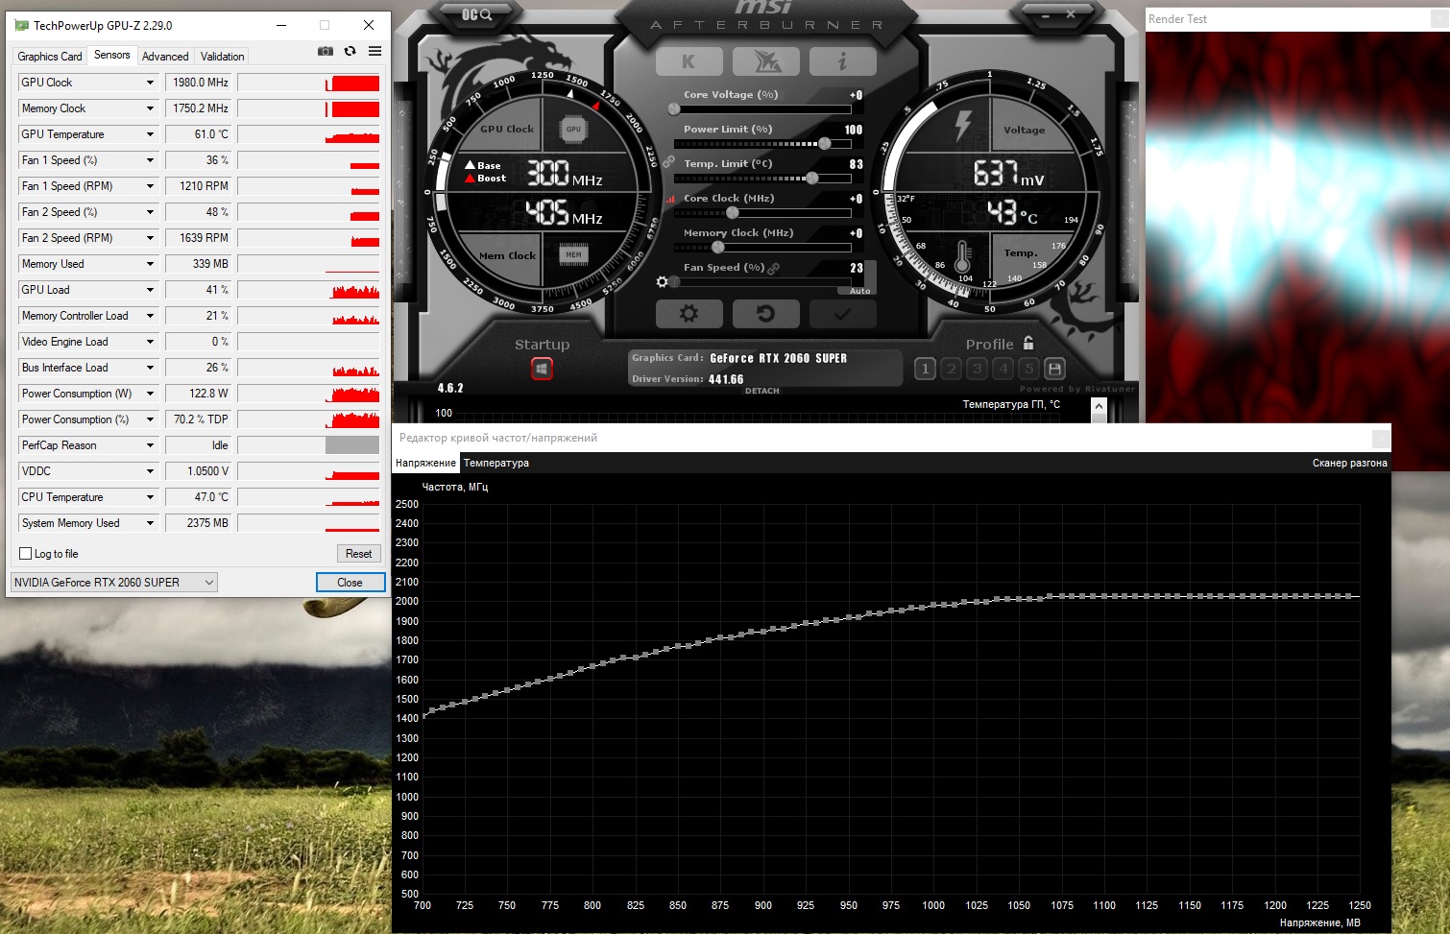Select Afterburner profile slot 5
The height and width of the screenshot is (934, 1450).
pyautogui.click(x=1028, y=369)
